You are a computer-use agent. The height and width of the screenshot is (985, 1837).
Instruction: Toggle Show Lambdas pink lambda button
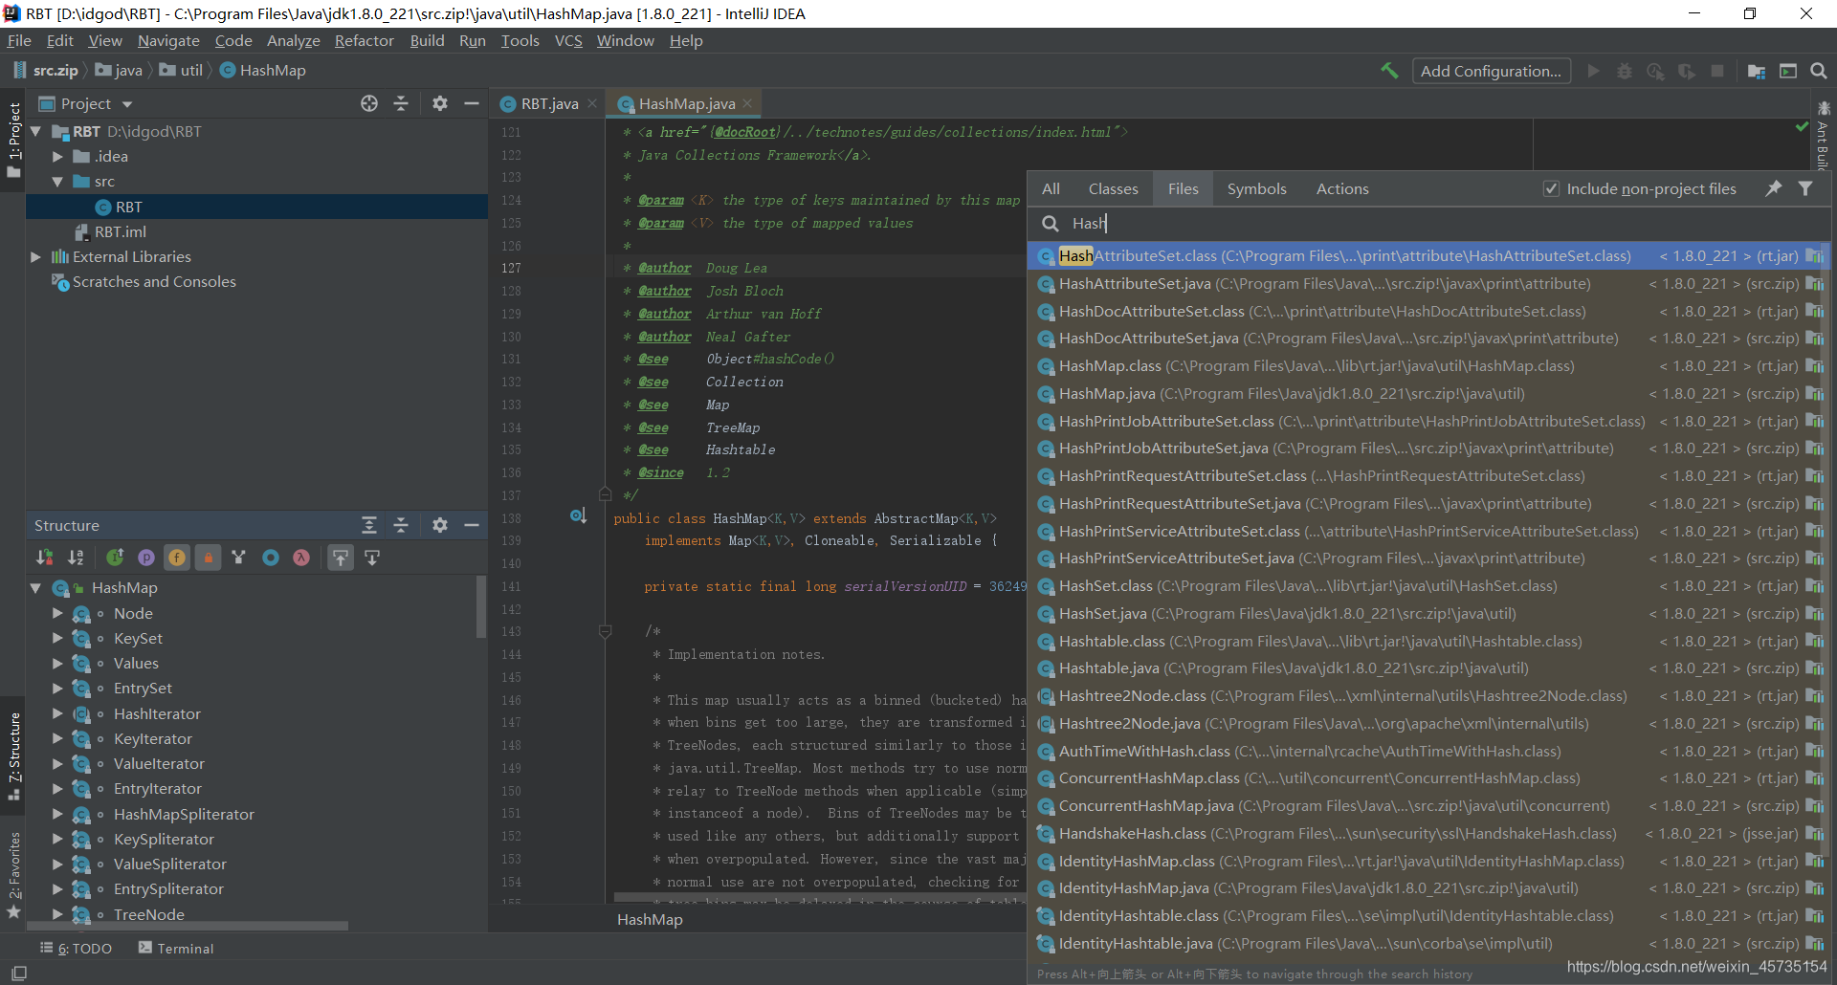point(301,558)
